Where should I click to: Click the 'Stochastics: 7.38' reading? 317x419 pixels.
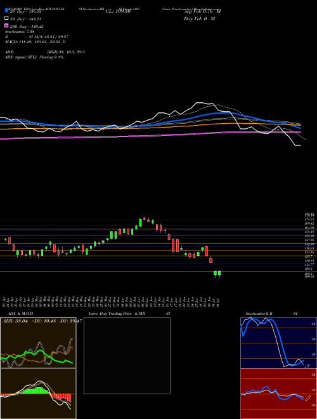pos(20,32)
